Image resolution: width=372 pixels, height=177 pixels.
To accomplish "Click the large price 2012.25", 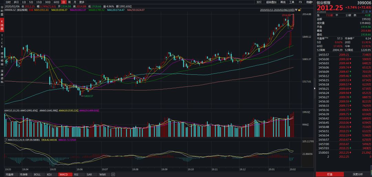I will [330, 8].
